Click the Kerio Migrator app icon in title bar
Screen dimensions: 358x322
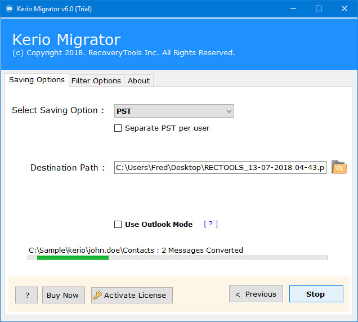10,8
